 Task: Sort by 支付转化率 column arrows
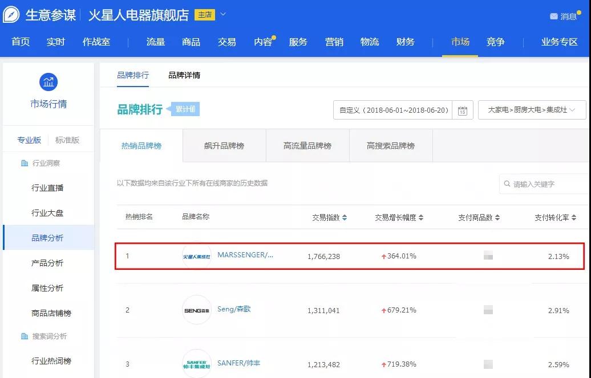pyautogui.click(x=574, y=218)
